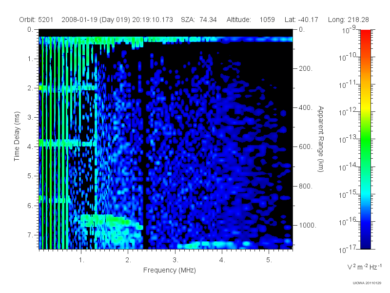The image size is (390, 293).
Task: Click the 0. label on apparent range axis
Action: [302, 29]
